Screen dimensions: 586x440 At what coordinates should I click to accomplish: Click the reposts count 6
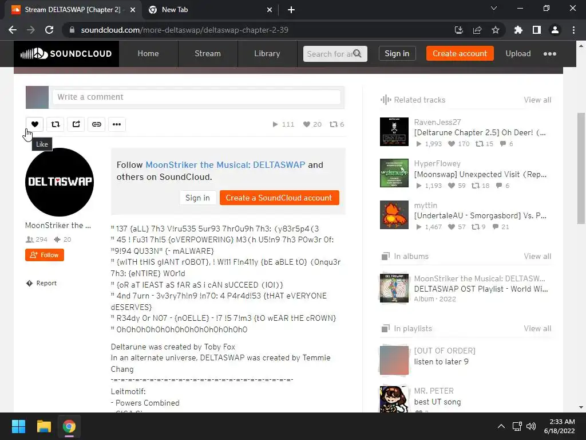pyautogui.click(x=336, y=124)
